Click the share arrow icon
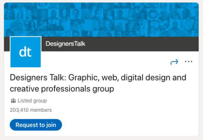The width and height of the screenshot is (203, 140). point(174,62)
